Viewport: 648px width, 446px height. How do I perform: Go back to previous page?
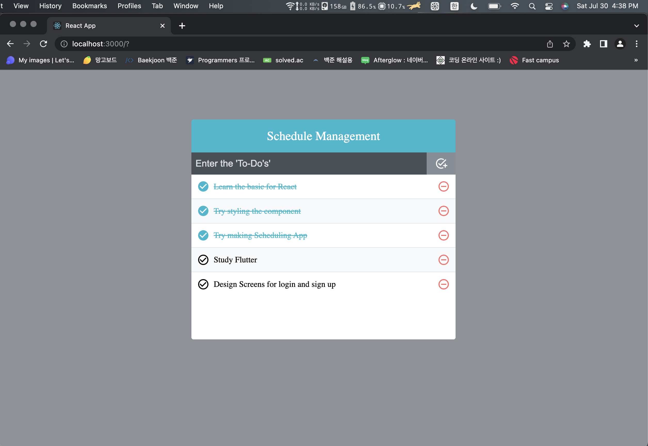point(10,44)
